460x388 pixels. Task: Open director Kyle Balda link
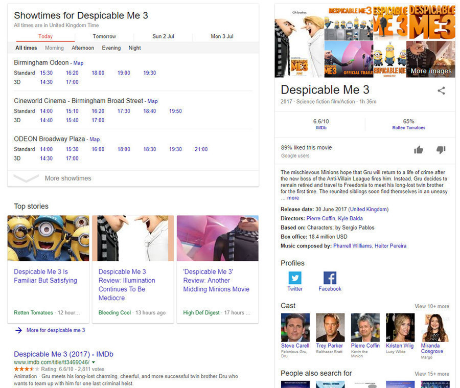coord(350,218)
